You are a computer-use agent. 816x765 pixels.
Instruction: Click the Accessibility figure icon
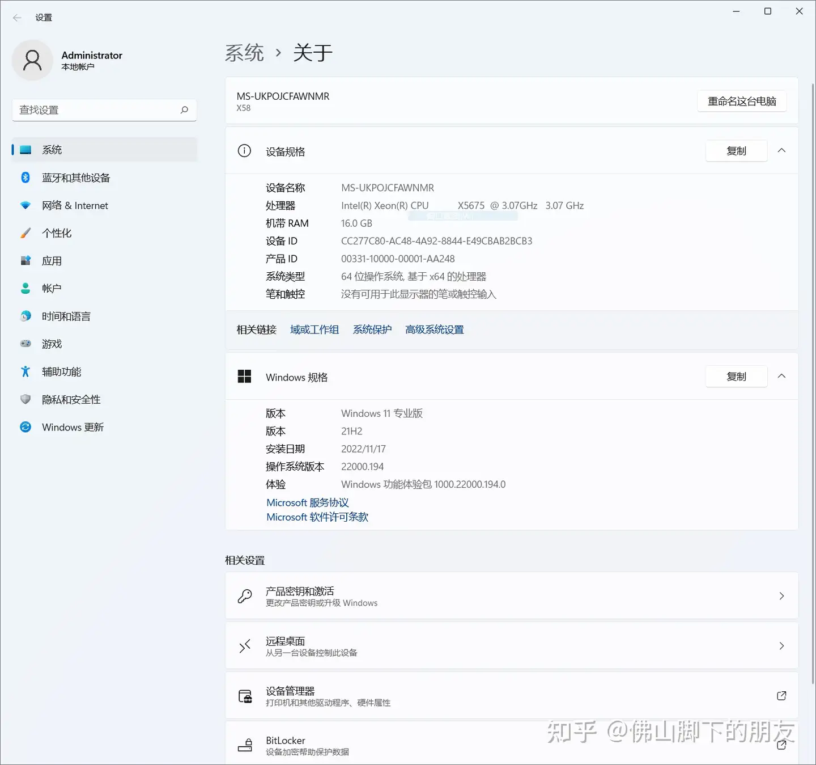pos(25,371)
